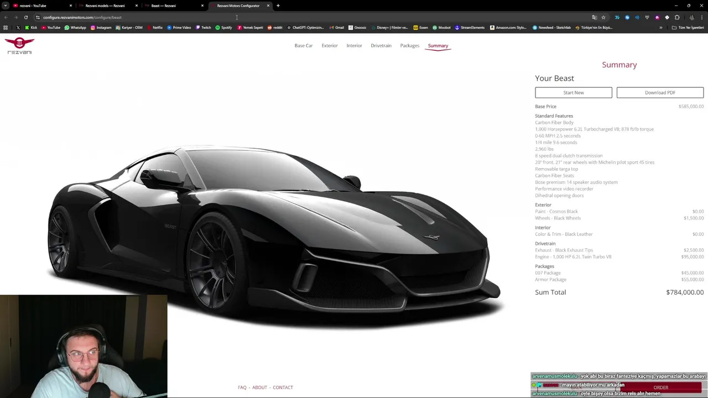Go to the Drivetrain step
Screen dimensions: 708x398
(x=381, y=46)
